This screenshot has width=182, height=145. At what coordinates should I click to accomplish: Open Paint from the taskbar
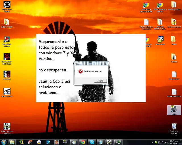[74, 142]
